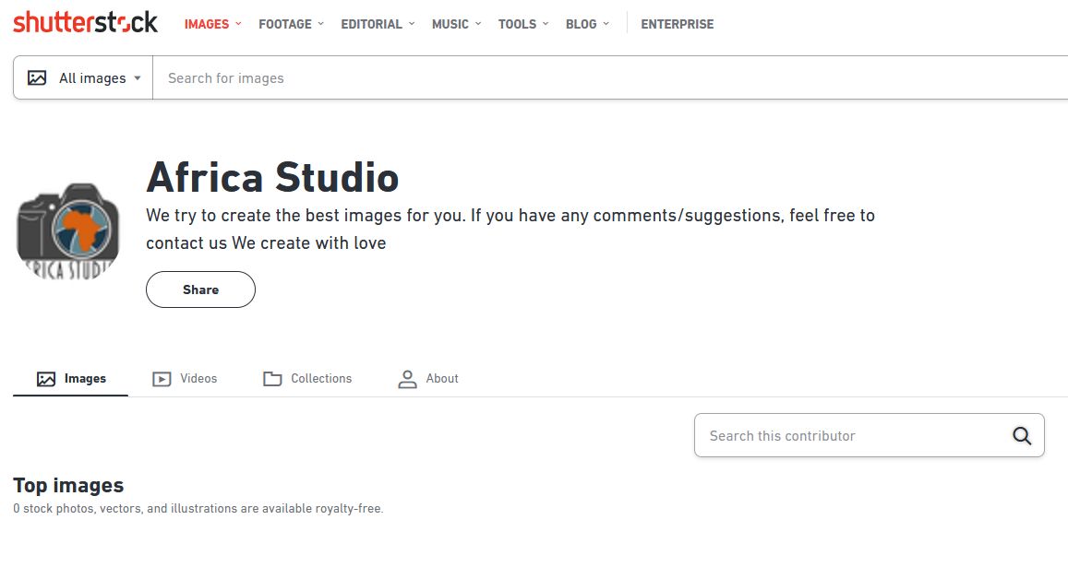Click the Collections folder icon
The width and height of the screenshot is (1068, 567).
point(272,379)
